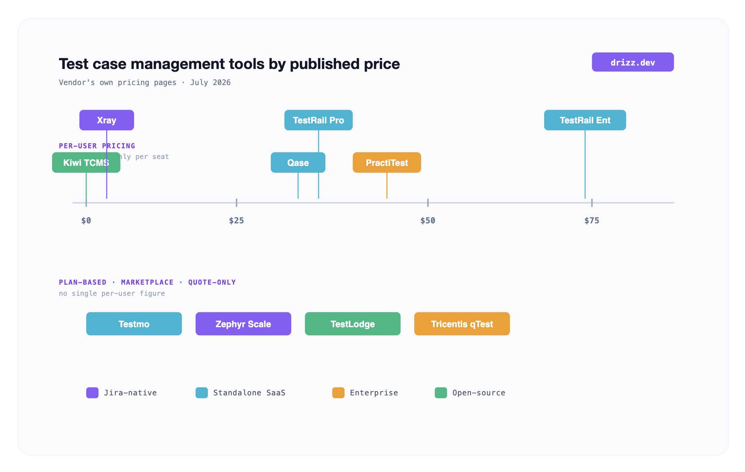Screen dimensions: 745x472
Task: Click the TestLodge green tile
Action: pyautogui.click(x=353, y=324)
